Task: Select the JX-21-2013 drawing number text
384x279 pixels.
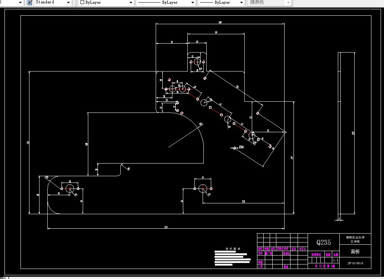Action: click(355, 263)
